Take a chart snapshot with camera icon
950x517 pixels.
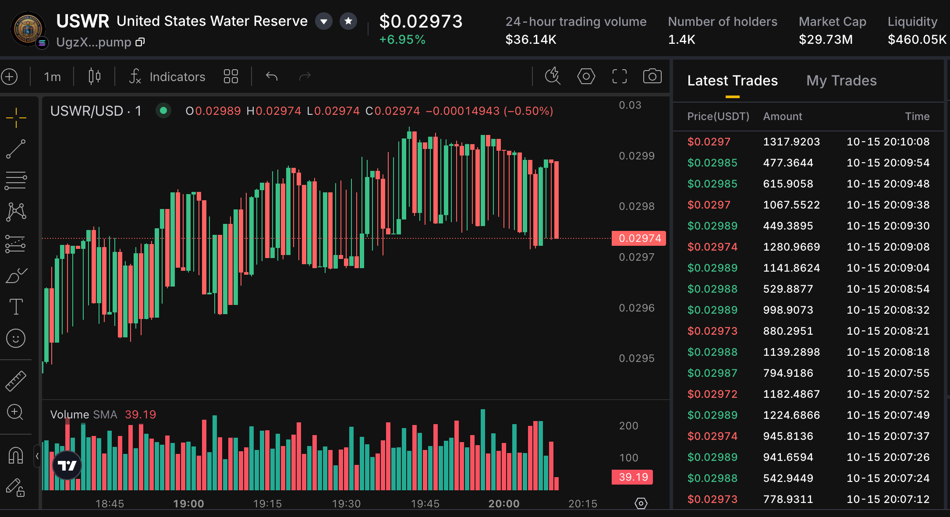tap(652, 76)
